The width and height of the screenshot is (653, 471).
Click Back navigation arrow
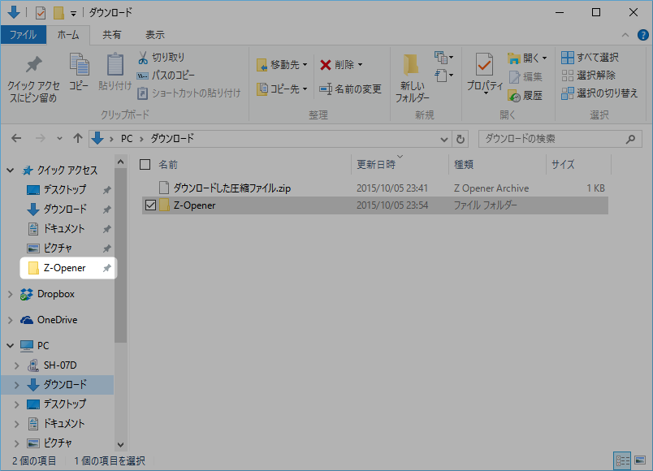pyautogui.click(x=16, y=138)
